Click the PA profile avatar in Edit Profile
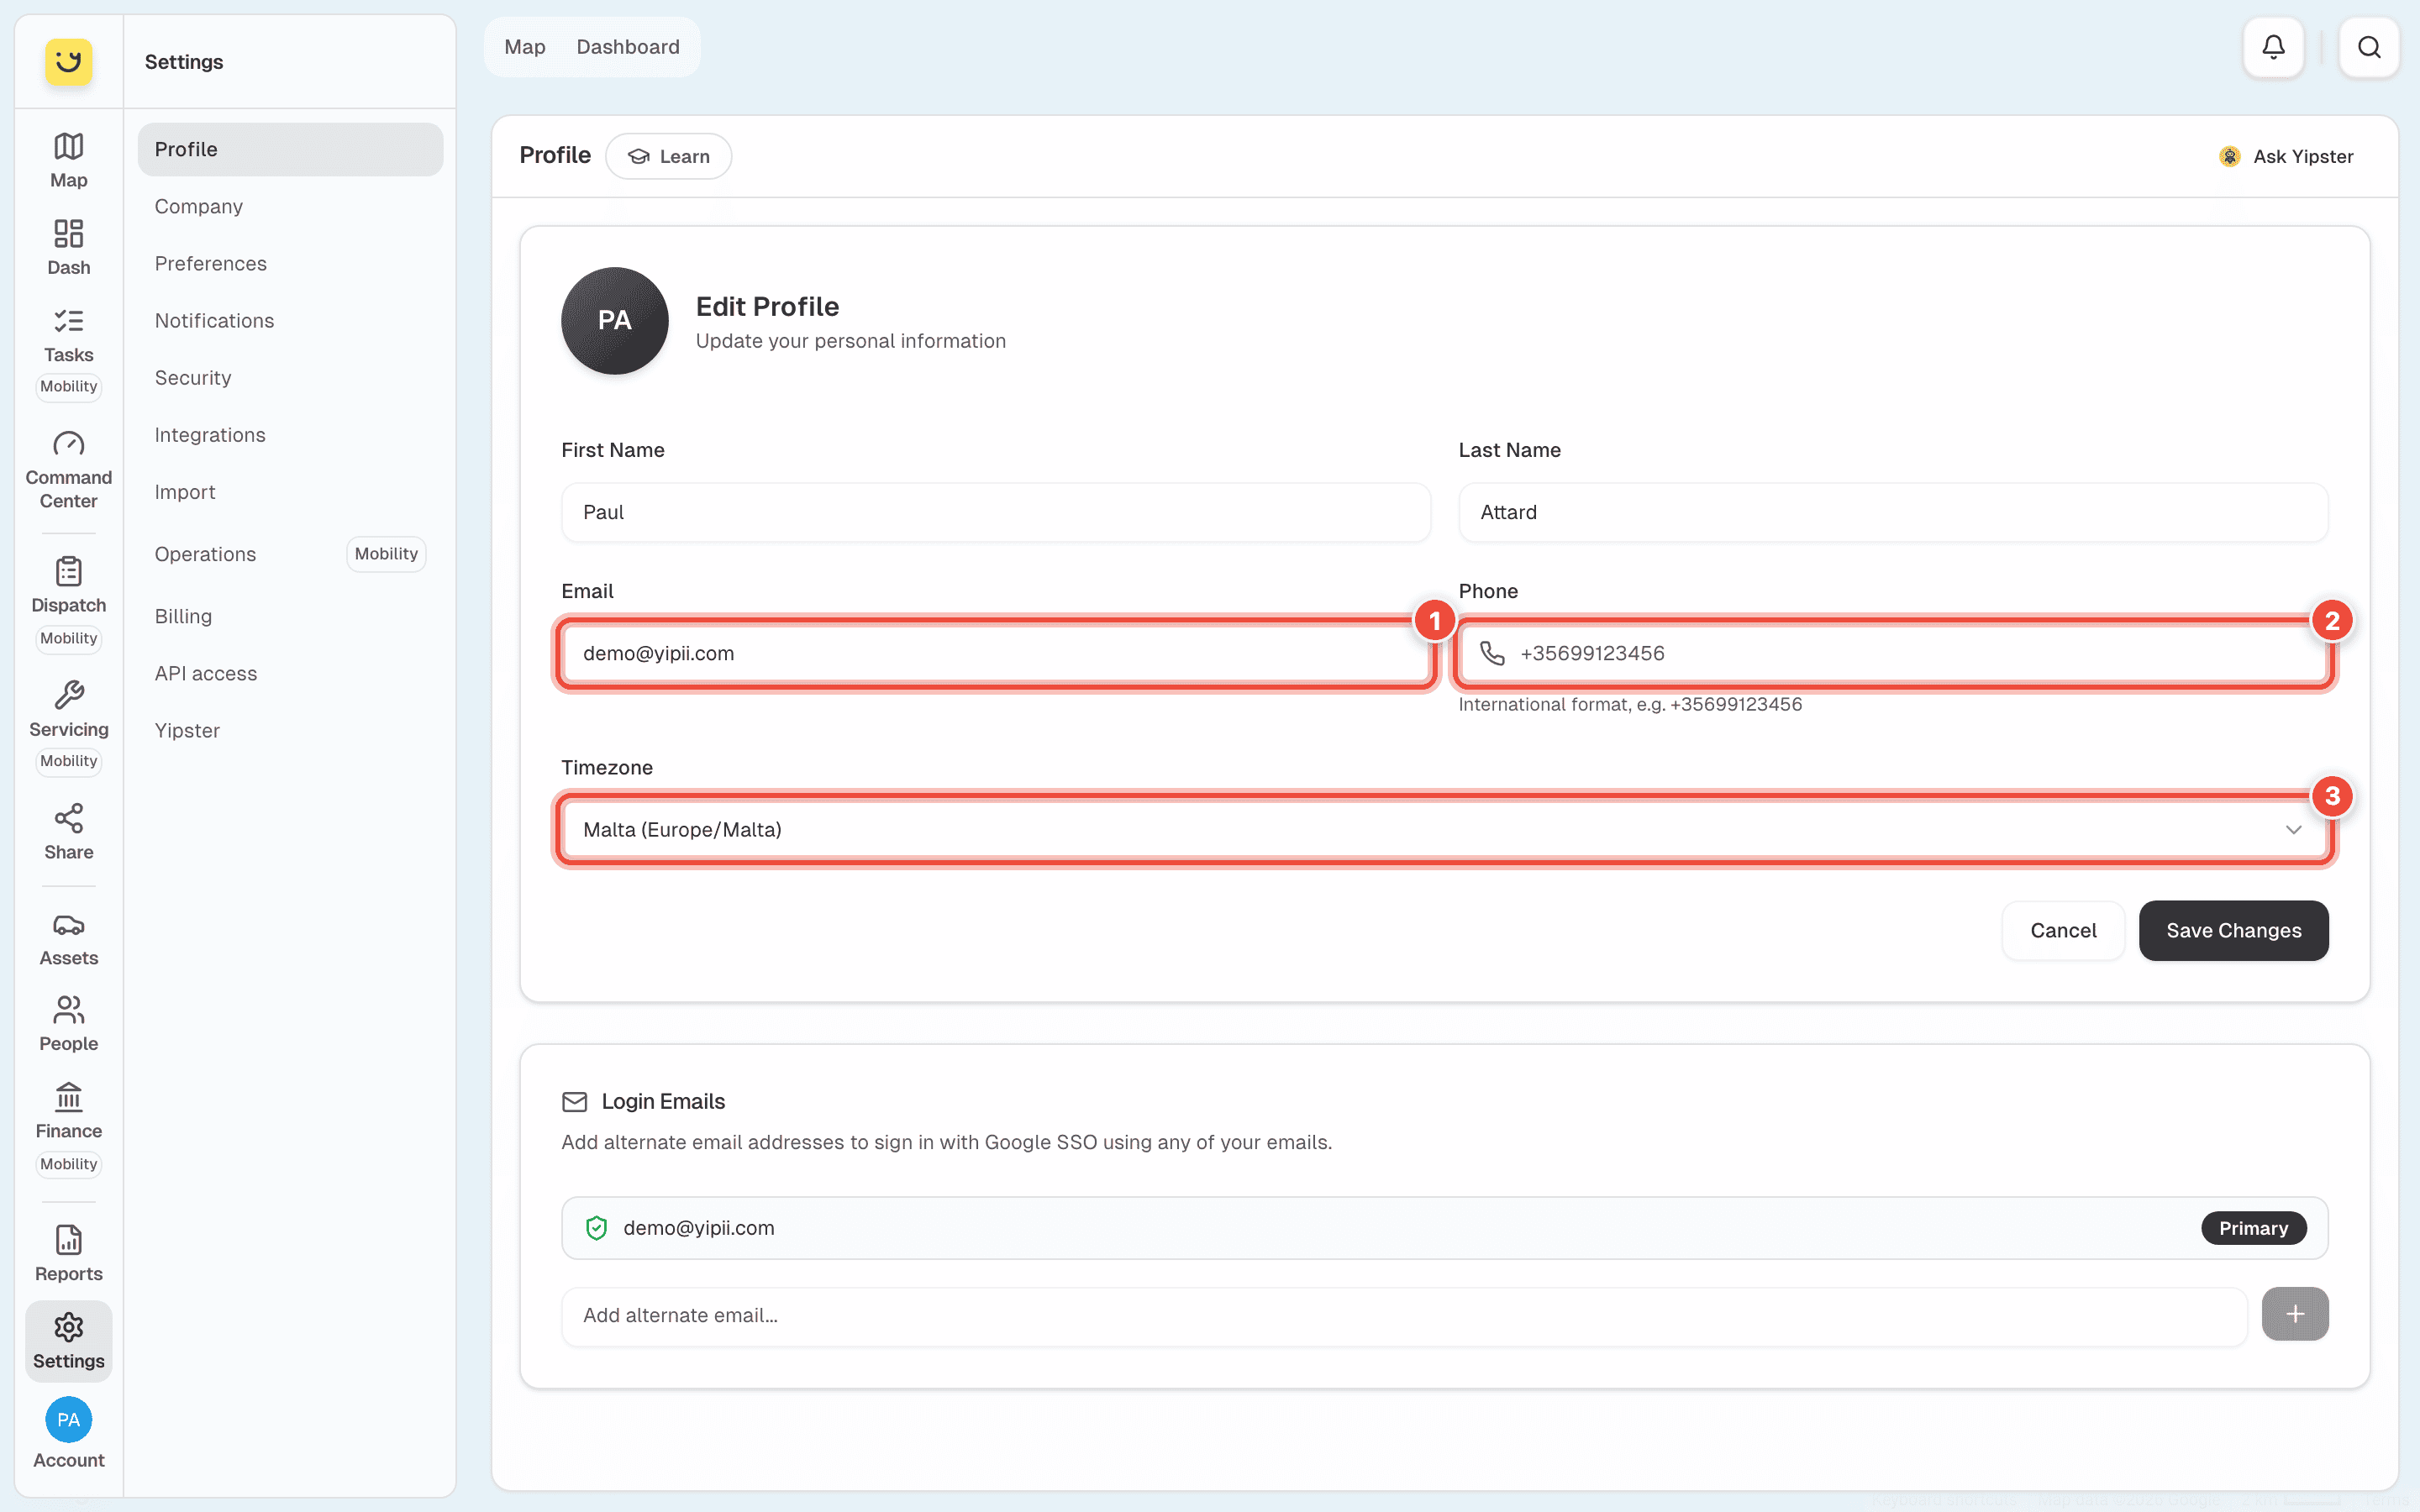 pos(614,321)
